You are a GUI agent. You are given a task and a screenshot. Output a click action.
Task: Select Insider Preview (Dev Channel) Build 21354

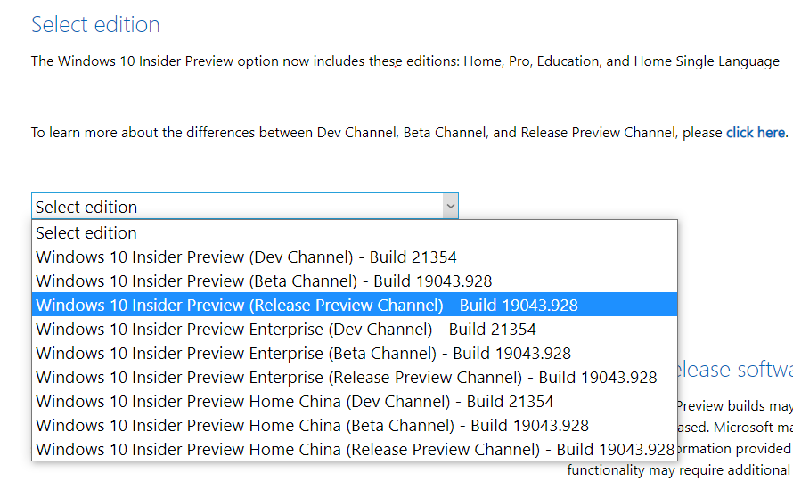[x=354, y=257]
